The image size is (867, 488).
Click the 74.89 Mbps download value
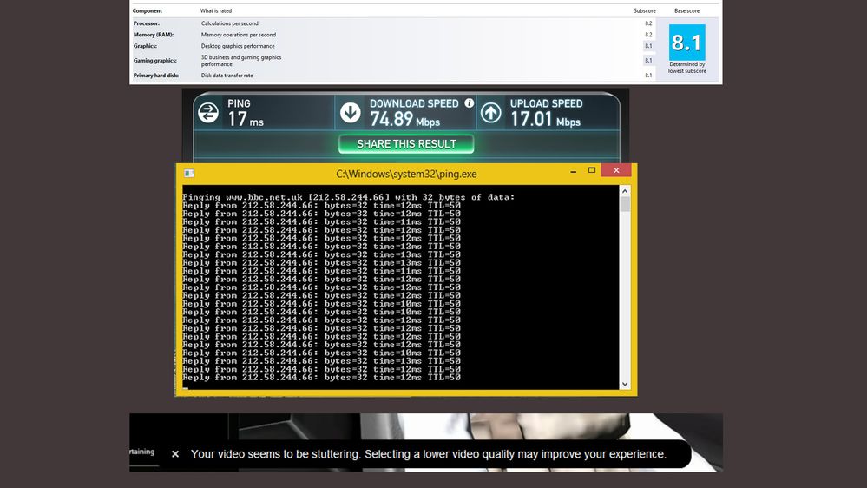pos(404,119)
